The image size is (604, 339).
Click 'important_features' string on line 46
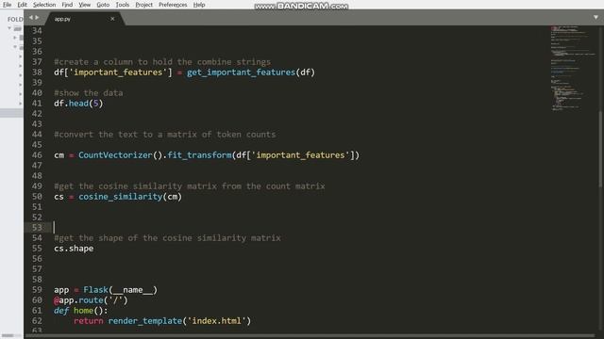[x=300, y=154]
